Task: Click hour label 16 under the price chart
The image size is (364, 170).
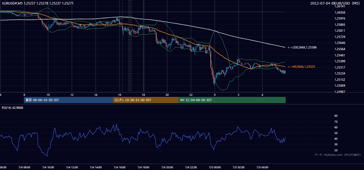Action: coord(120,95)
